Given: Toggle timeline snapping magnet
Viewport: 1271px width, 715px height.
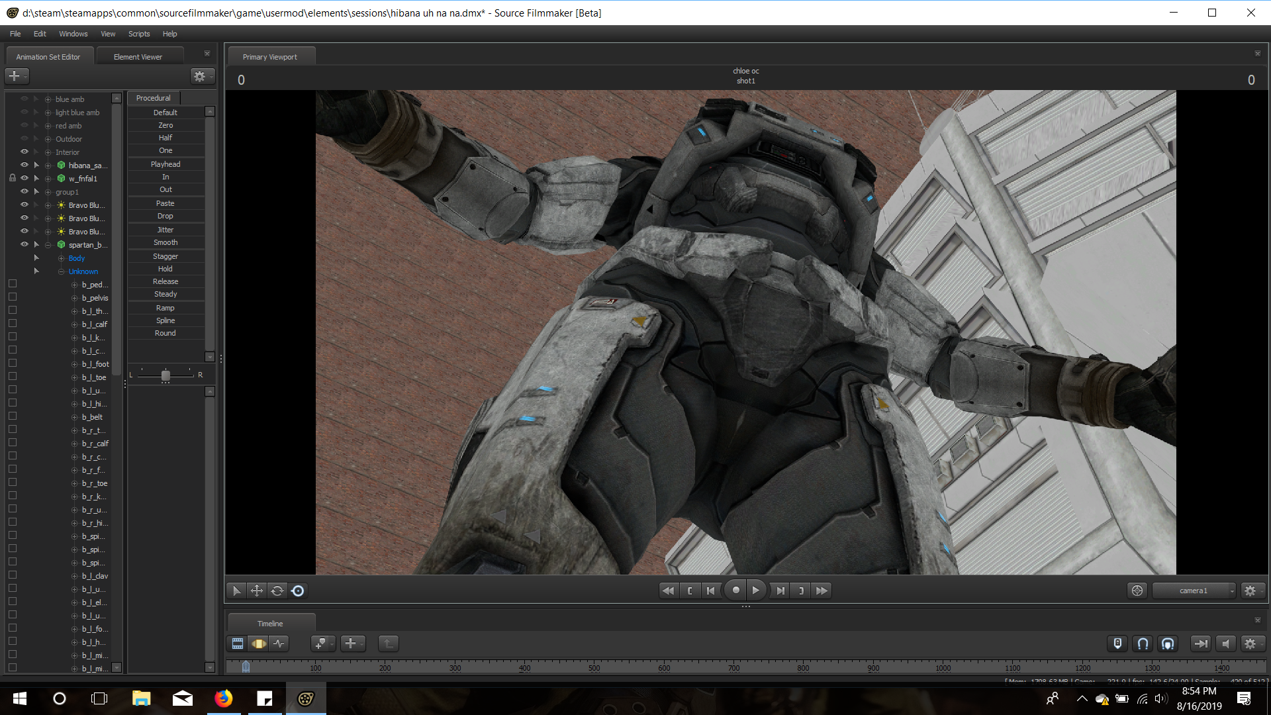Looking at the screenshot, I should coord(1143,643).
